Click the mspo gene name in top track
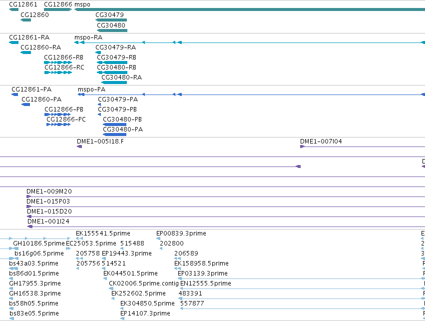 [x=82, y=4]
